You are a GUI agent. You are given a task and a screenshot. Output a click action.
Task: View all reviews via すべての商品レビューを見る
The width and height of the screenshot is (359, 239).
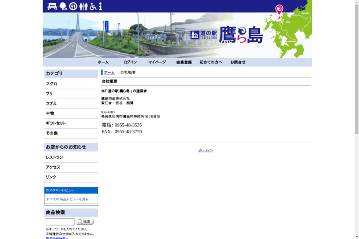tap(67, 199)
